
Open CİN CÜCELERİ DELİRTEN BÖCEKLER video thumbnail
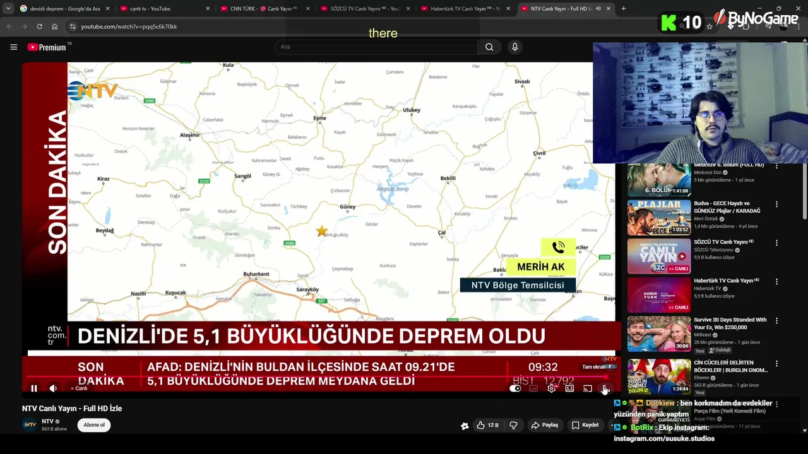point(658,376)
